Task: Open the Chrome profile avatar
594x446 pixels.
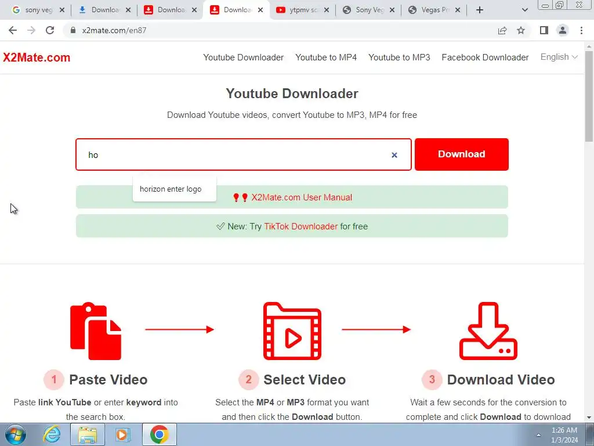Action: (563, 30)
